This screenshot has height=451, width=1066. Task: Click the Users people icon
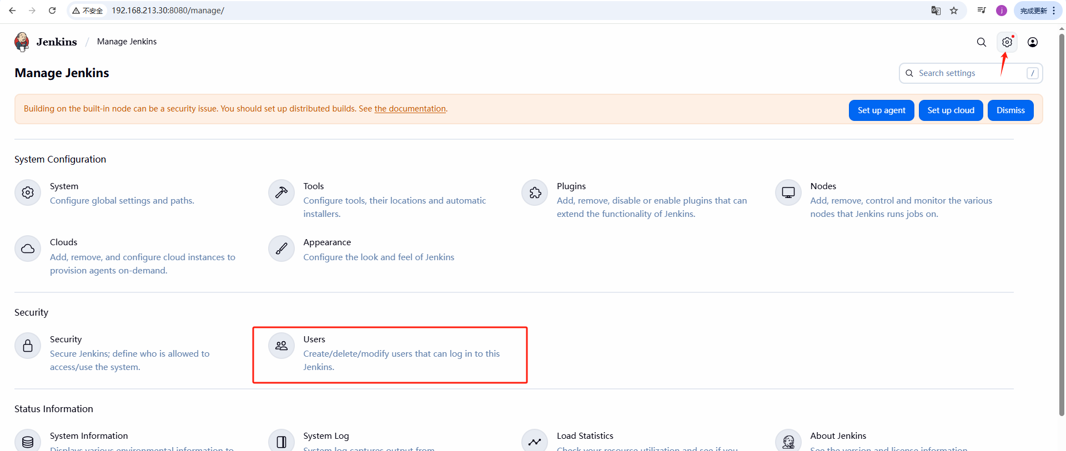coord(281,346)
